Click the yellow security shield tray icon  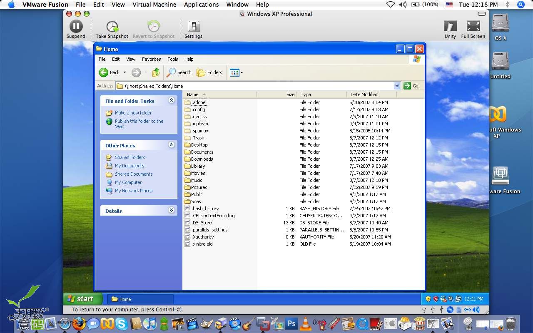coord(428,299)
